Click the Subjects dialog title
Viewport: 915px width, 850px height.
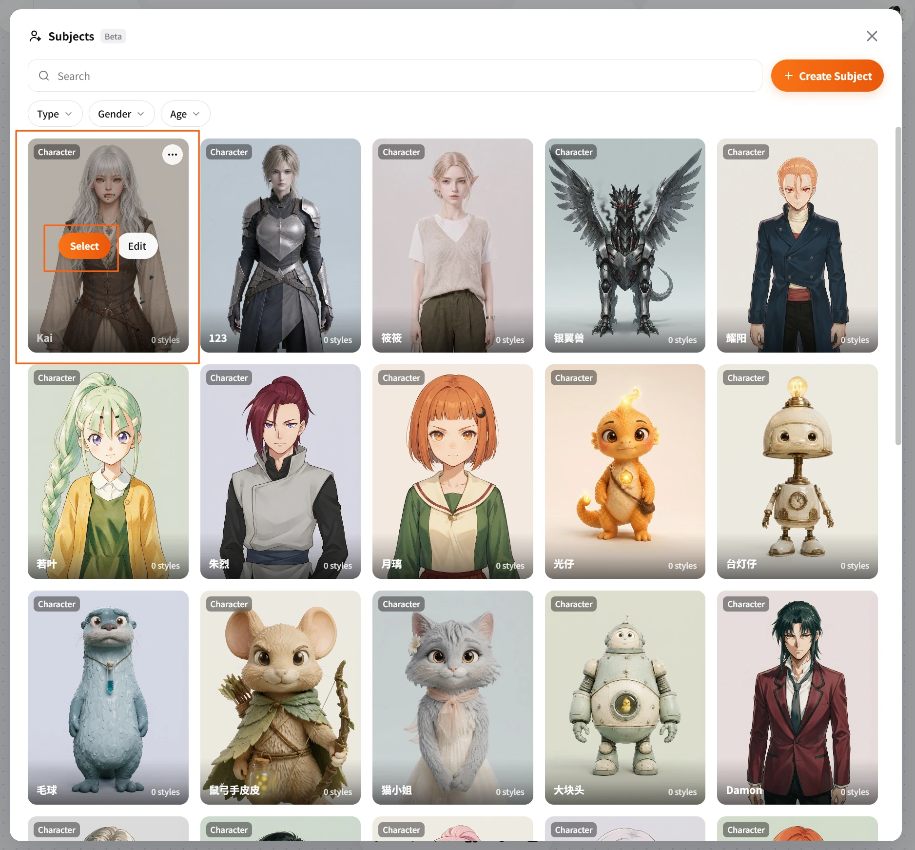71,37
